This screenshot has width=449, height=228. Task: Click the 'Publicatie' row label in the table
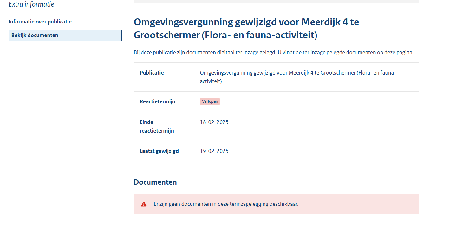coord(152,73)
